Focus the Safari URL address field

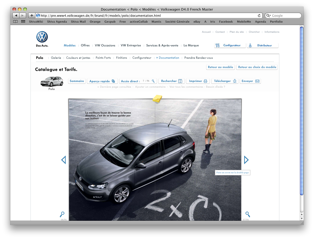149,15
